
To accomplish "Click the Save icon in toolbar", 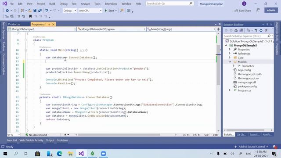I will coord(35,11).
